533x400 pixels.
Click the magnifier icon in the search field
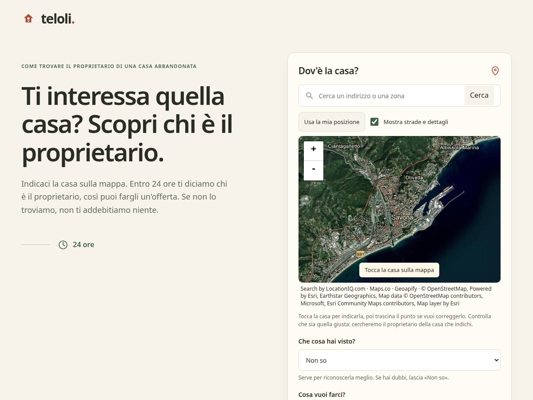point(310,96)
